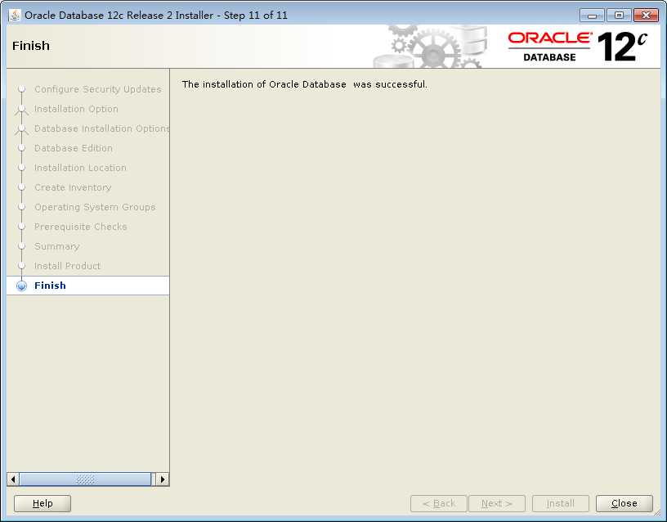Click the Summary step bullet

click(x=22, y=245)
